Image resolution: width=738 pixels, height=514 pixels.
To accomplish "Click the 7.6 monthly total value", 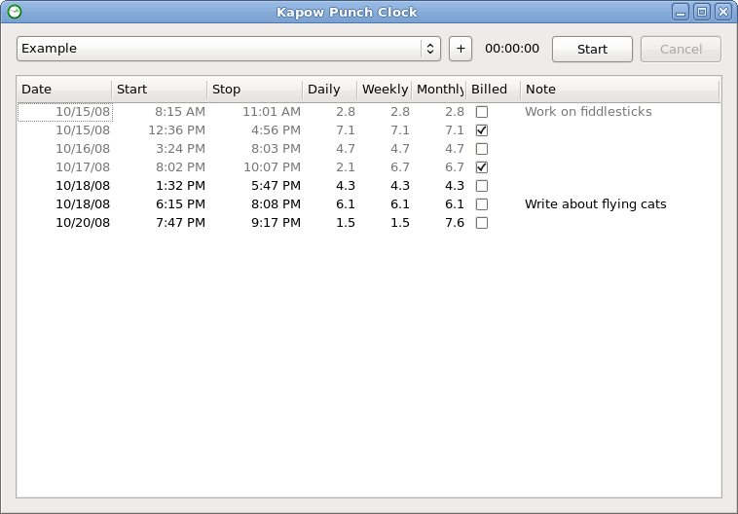I will [455, 223].
